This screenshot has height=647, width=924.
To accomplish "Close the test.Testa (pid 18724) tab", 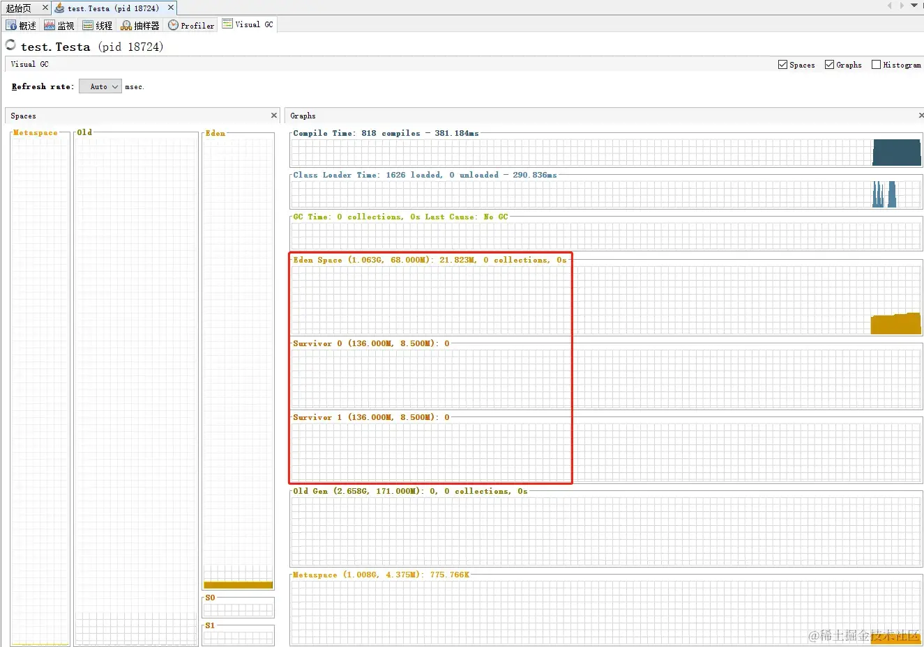I will pos(171,8).
